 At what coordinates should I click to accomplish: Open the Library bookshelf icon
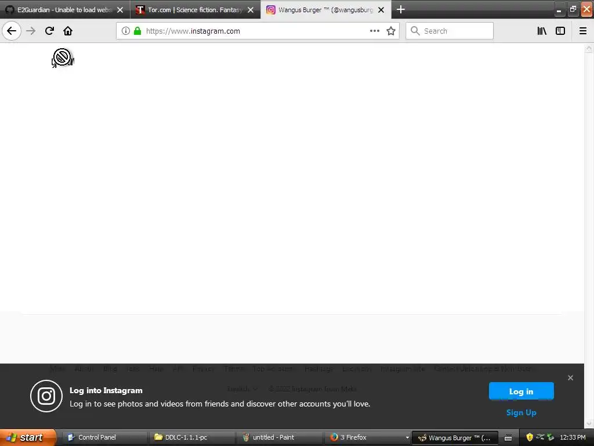point(542,31)
